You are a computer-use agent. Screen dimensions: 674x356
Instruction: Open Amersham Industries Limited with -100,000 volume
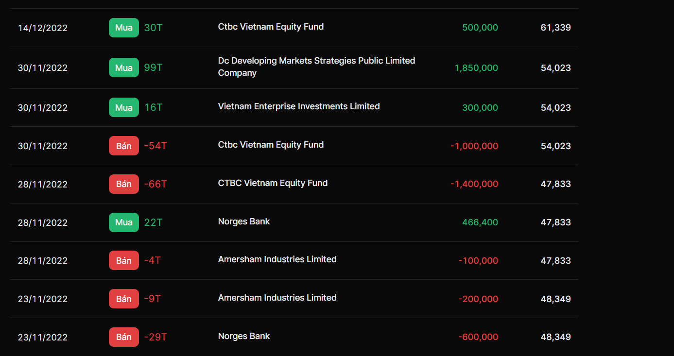(277, 259)
